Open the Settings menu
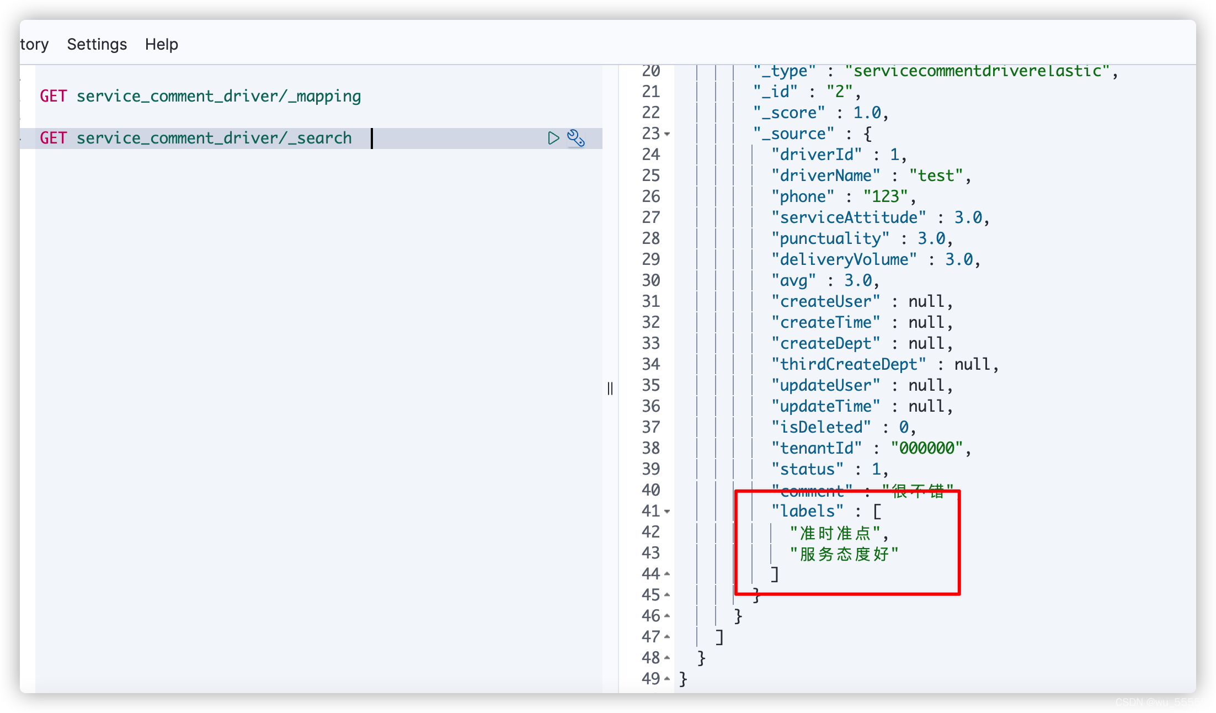This screenshot has height=713, width=1216. point(97,44)
